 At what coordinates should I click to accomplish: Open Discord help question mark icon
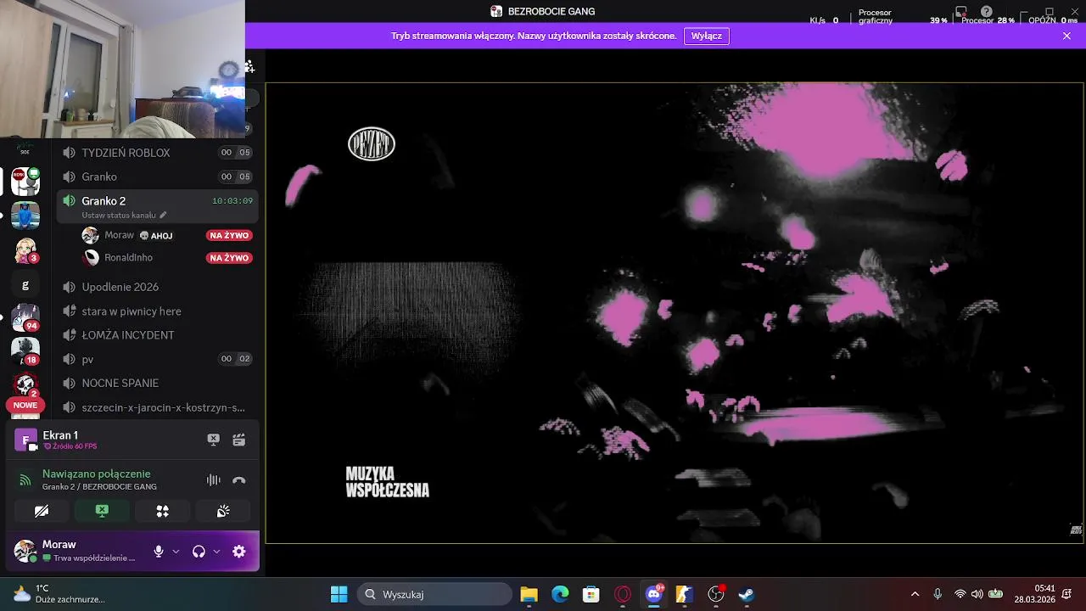tap(987, 12)
